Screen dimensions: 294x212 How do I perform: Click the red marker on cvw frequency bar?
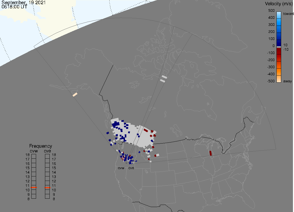34,187
